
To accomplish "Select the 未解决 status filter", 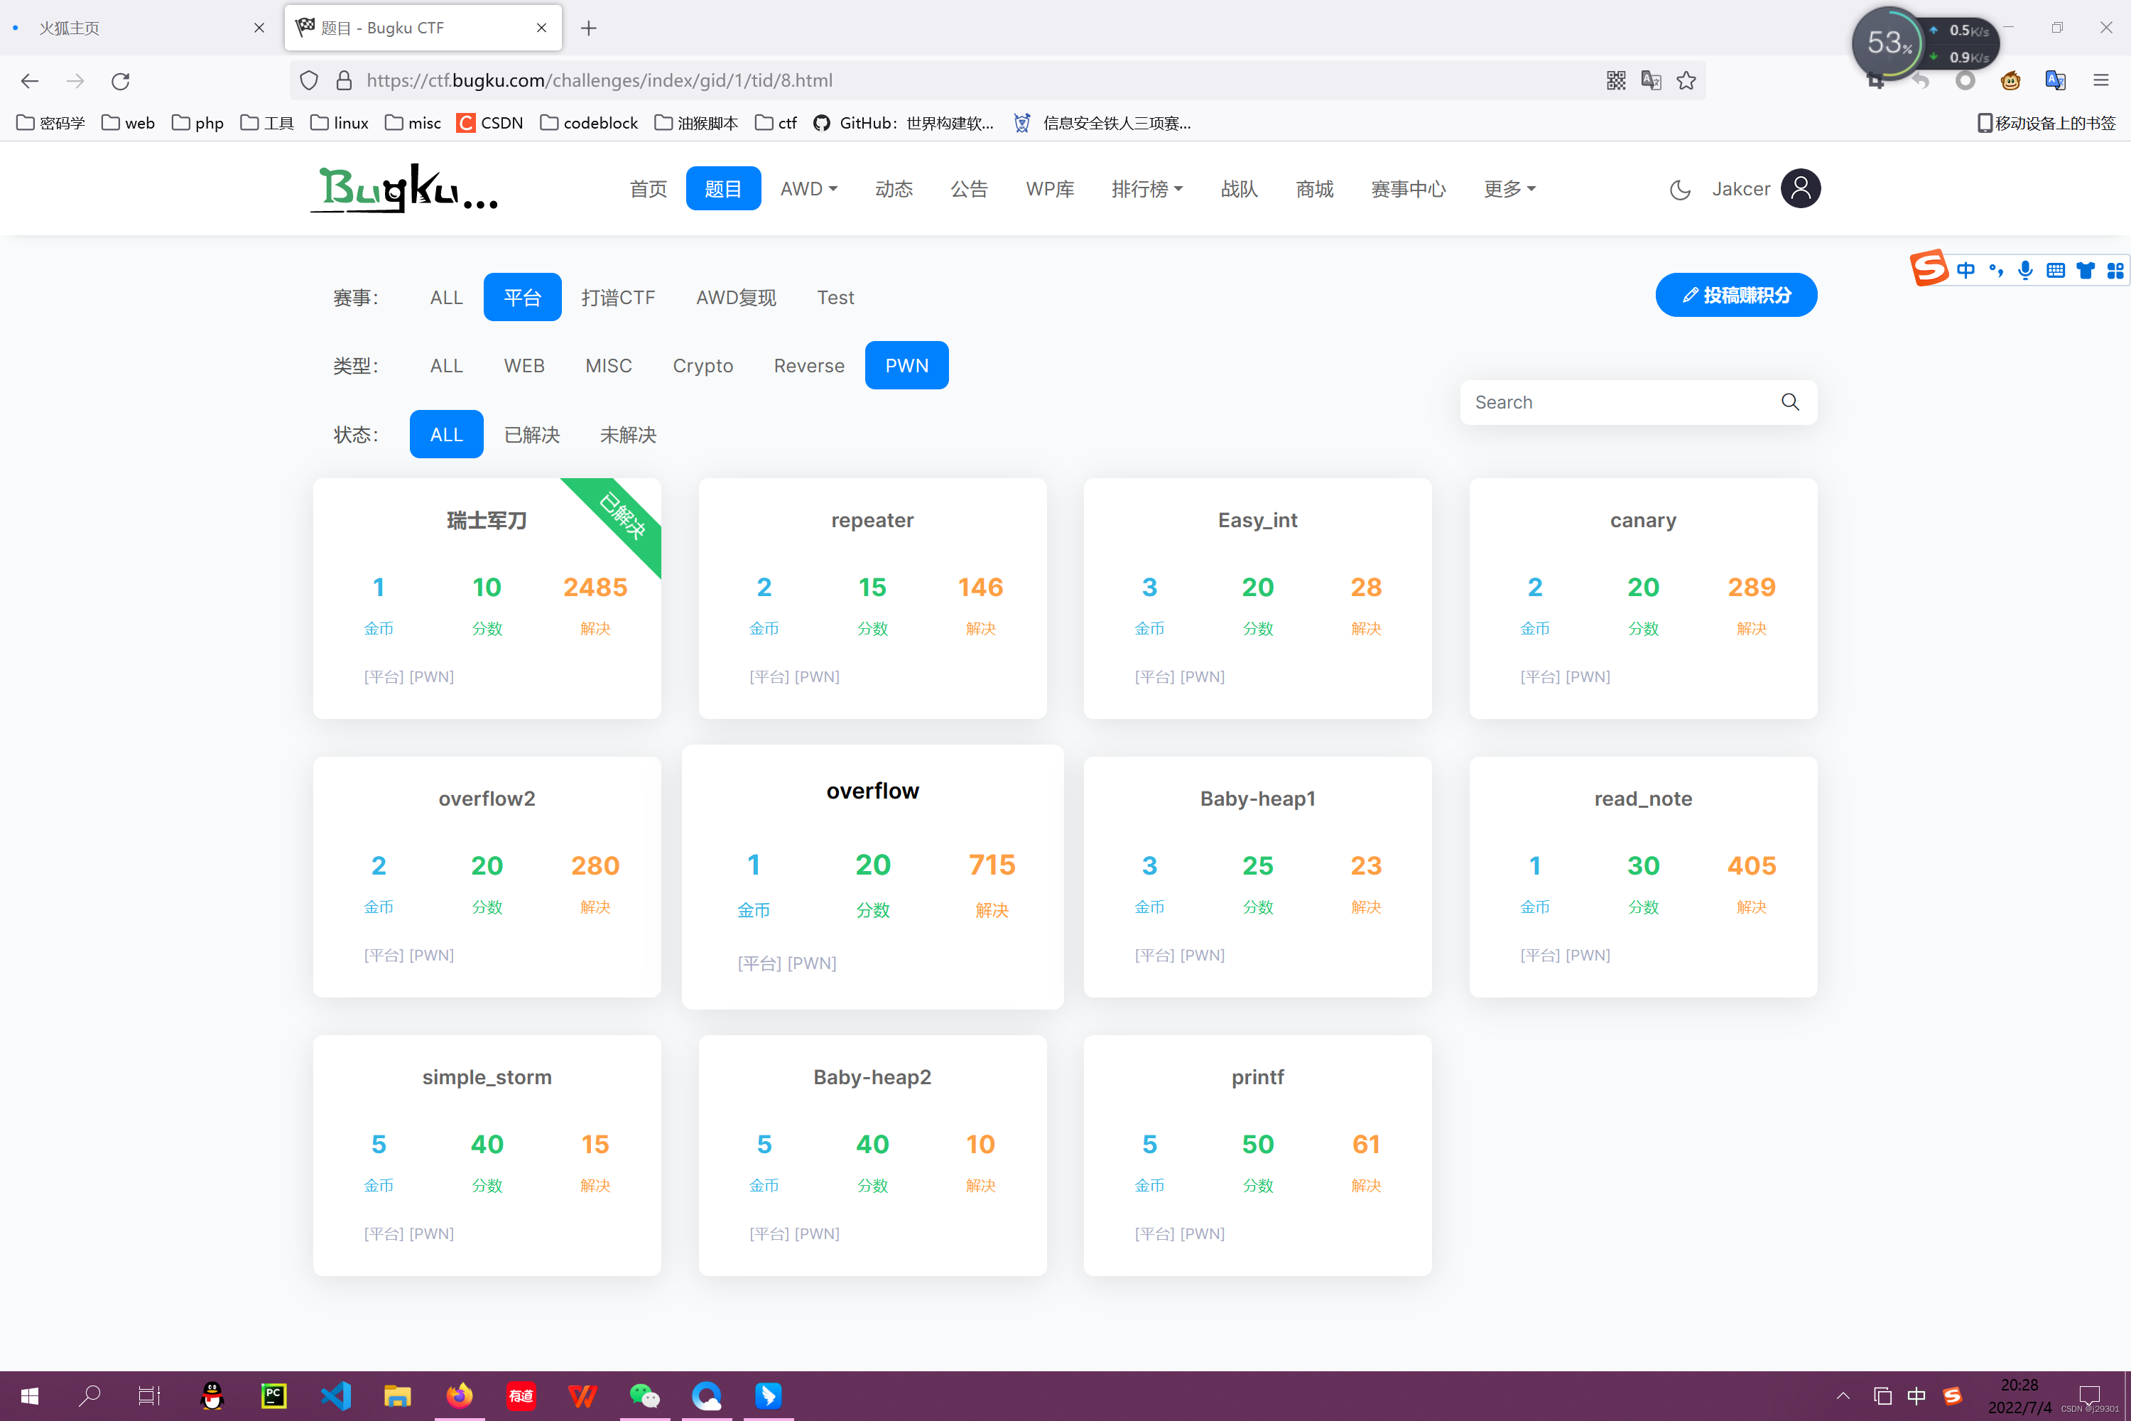I will coord(628,435).
